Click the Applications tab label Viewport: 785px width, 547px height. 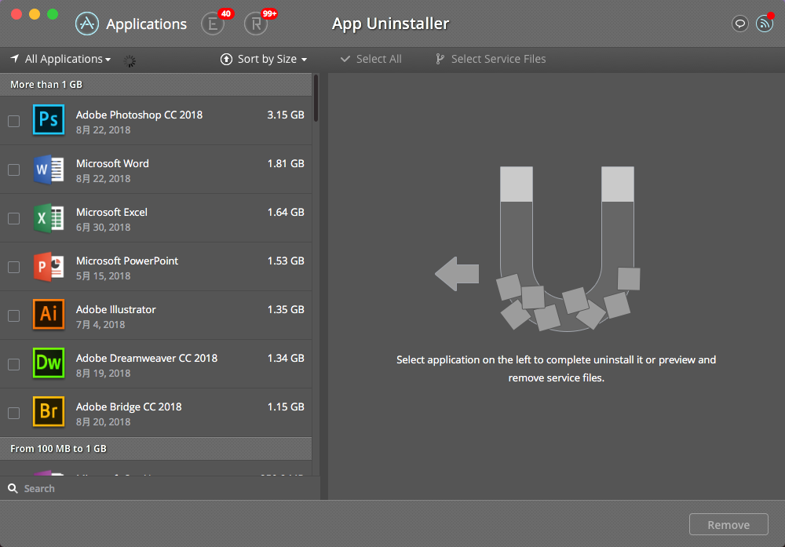[146, 24]
